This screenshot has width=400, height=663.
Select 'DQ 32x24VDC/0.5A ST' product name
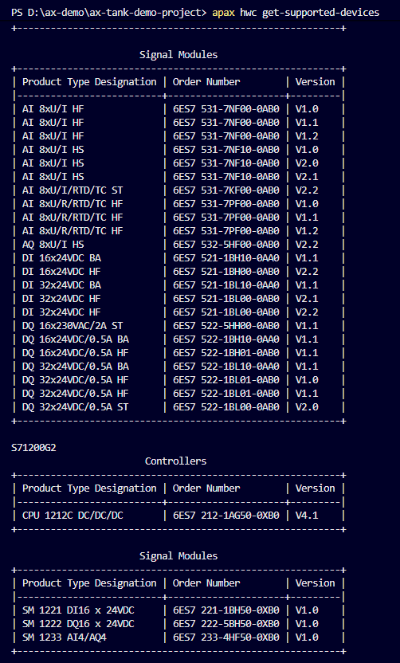[75, 406]
